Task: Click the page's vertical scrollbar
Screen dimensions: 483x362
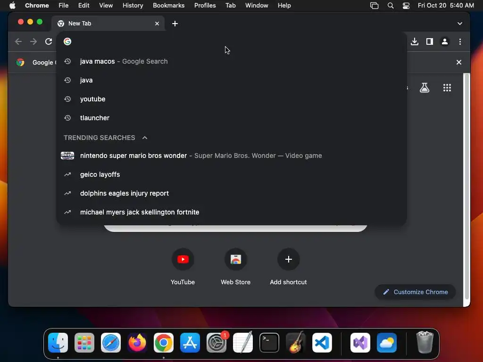Action: tap(466, 186)
